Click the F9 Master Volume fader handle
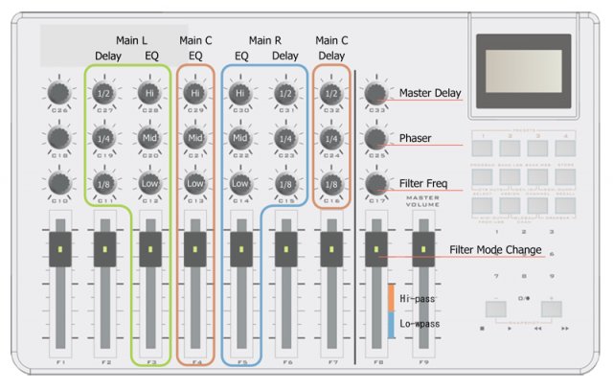The image size is (613, 390). point(423,249)
